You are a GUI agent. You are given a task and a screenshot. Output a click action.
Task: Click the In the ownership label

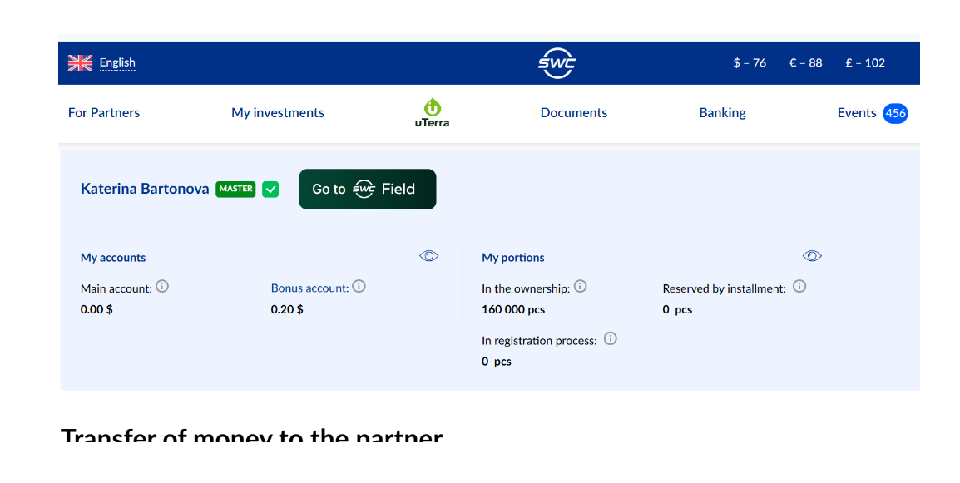[x=526, y=289]
